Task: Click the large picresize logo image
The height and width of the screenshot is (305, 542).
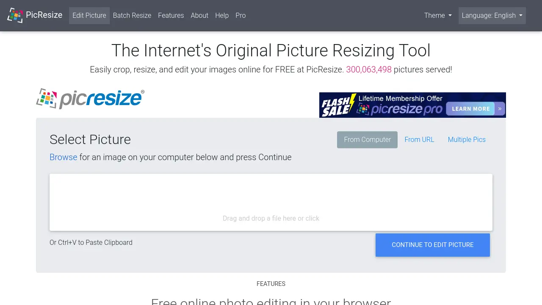Action: [90, 99]
